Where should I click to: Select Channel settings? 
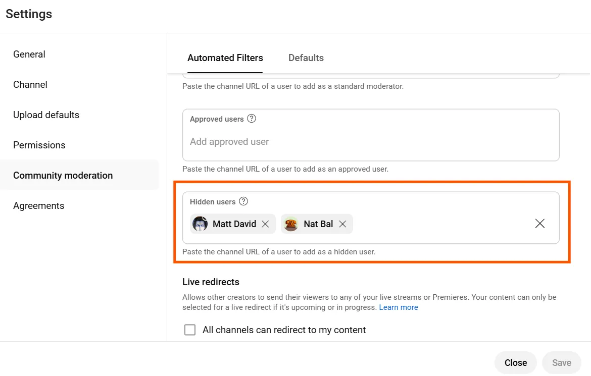[x=30, y=84]
